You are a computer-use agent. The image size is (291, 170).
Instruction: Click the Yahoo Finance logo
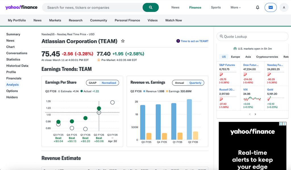pos(21,7)
